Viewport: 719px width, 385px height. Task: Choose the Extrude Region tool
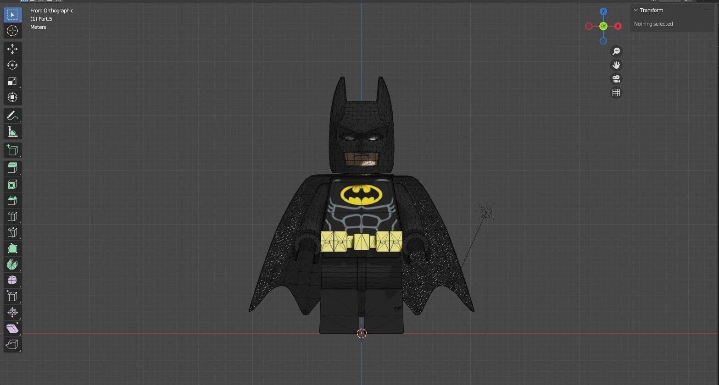point(12,168)
